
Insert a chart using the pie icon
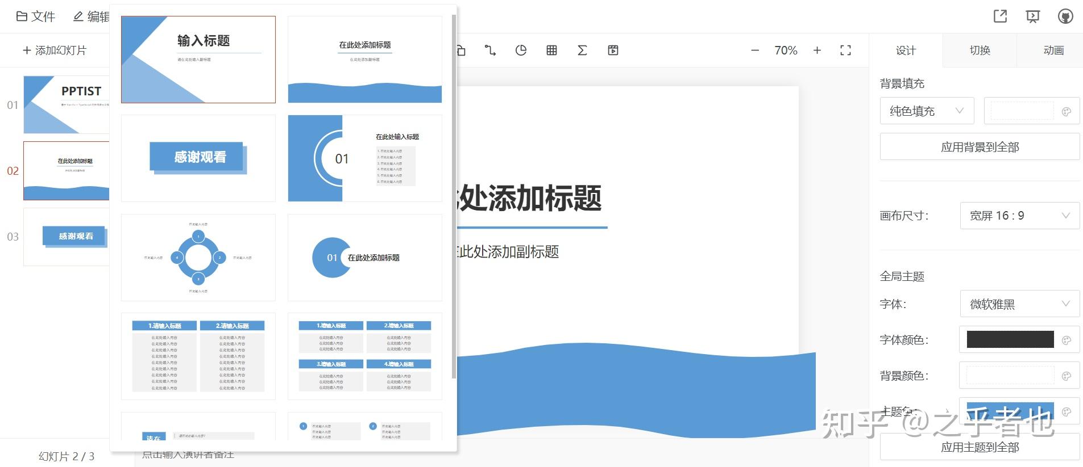(521, 51)
